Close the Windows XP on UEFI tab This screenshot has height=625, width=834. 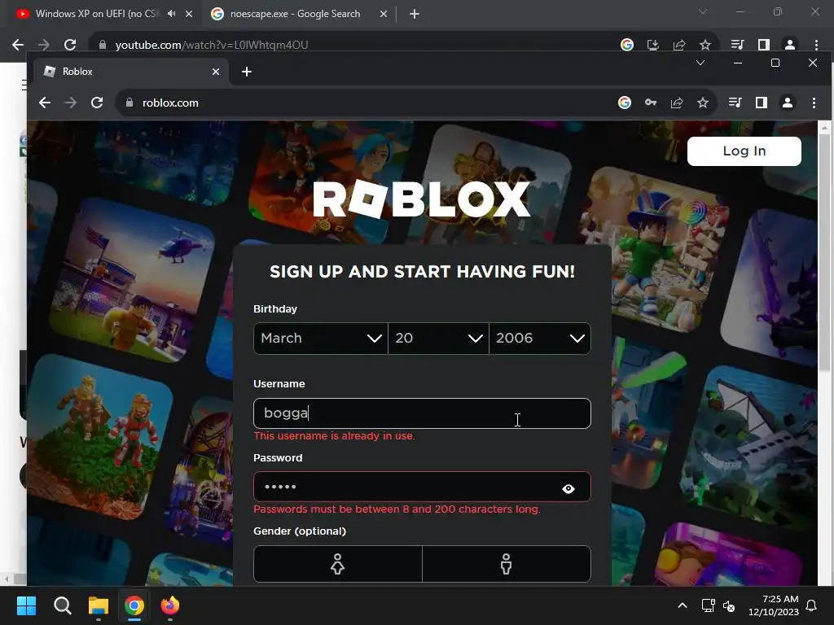click(189, 14)
